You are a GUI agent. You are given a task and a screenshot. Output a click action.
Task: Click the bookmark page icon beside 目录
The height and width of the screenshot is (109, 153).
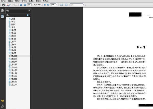[9, 27]
